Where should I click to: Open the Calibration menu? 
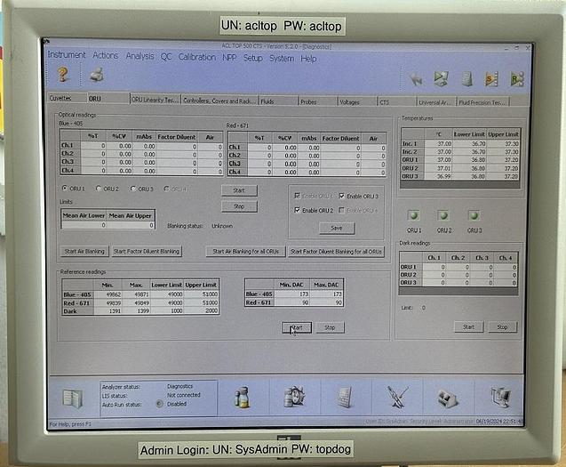(x=196, y=57)
